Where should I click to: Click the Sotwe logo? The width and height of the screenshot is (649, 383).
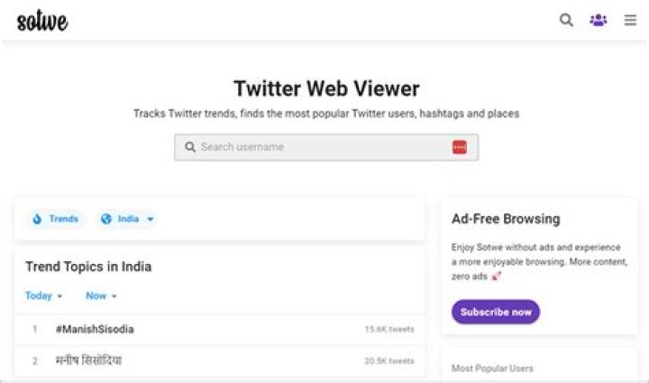click(42, 21)
